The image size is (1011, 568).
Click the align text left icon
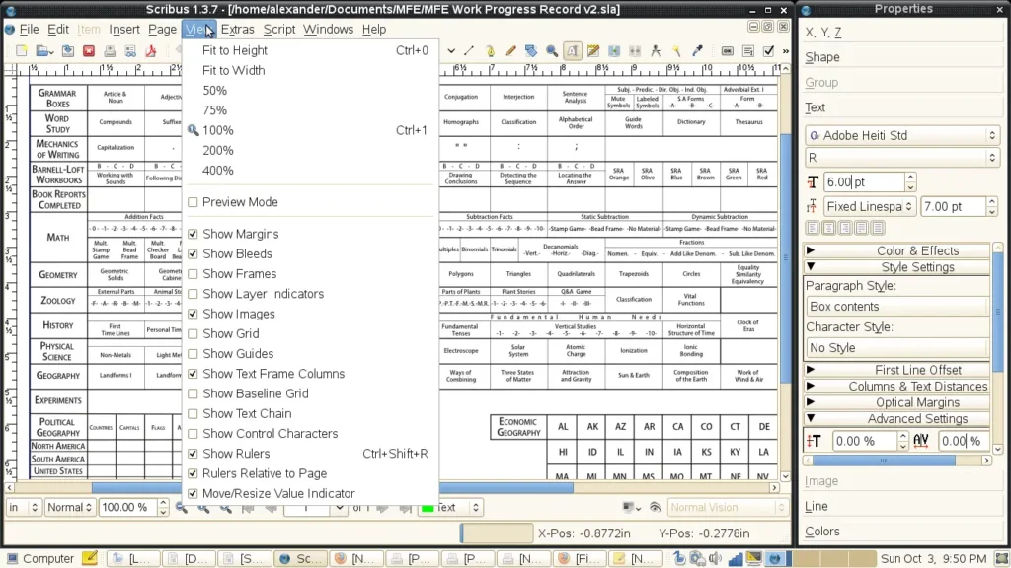pos(813,227)
